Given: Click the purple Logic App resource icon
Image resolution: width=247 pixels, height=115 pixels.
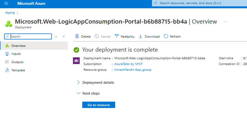Looking at the screenshot, I should pyautogui.click(x=76, y=61).
